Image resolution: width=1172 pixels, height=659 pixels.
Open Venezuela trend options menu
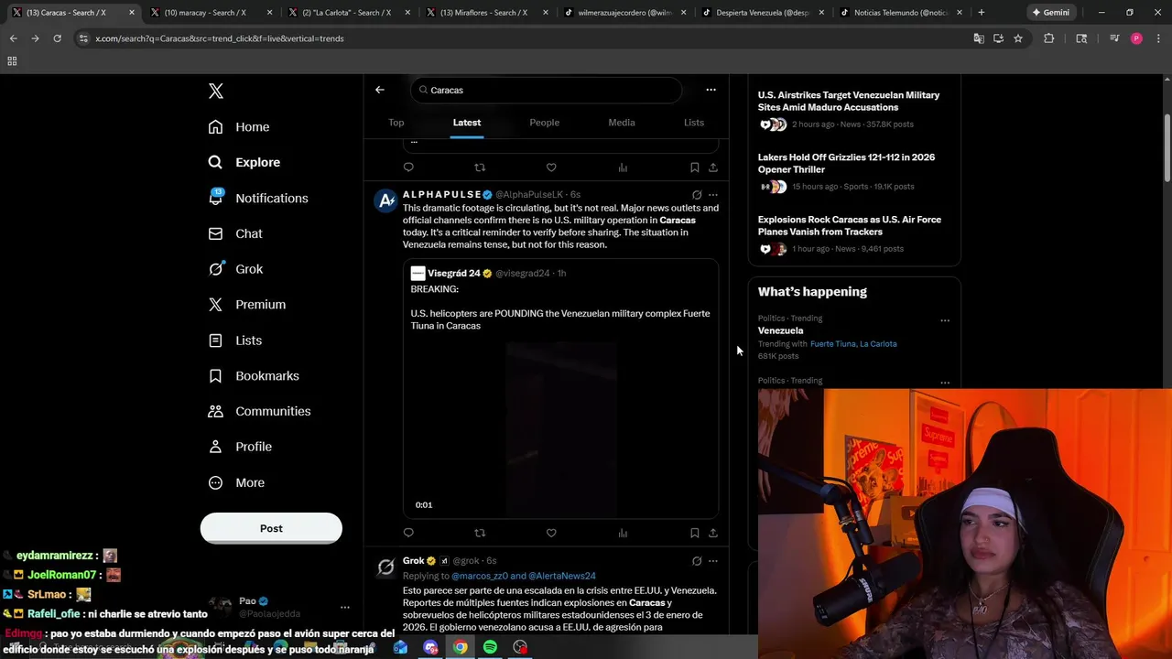[945, 320]
